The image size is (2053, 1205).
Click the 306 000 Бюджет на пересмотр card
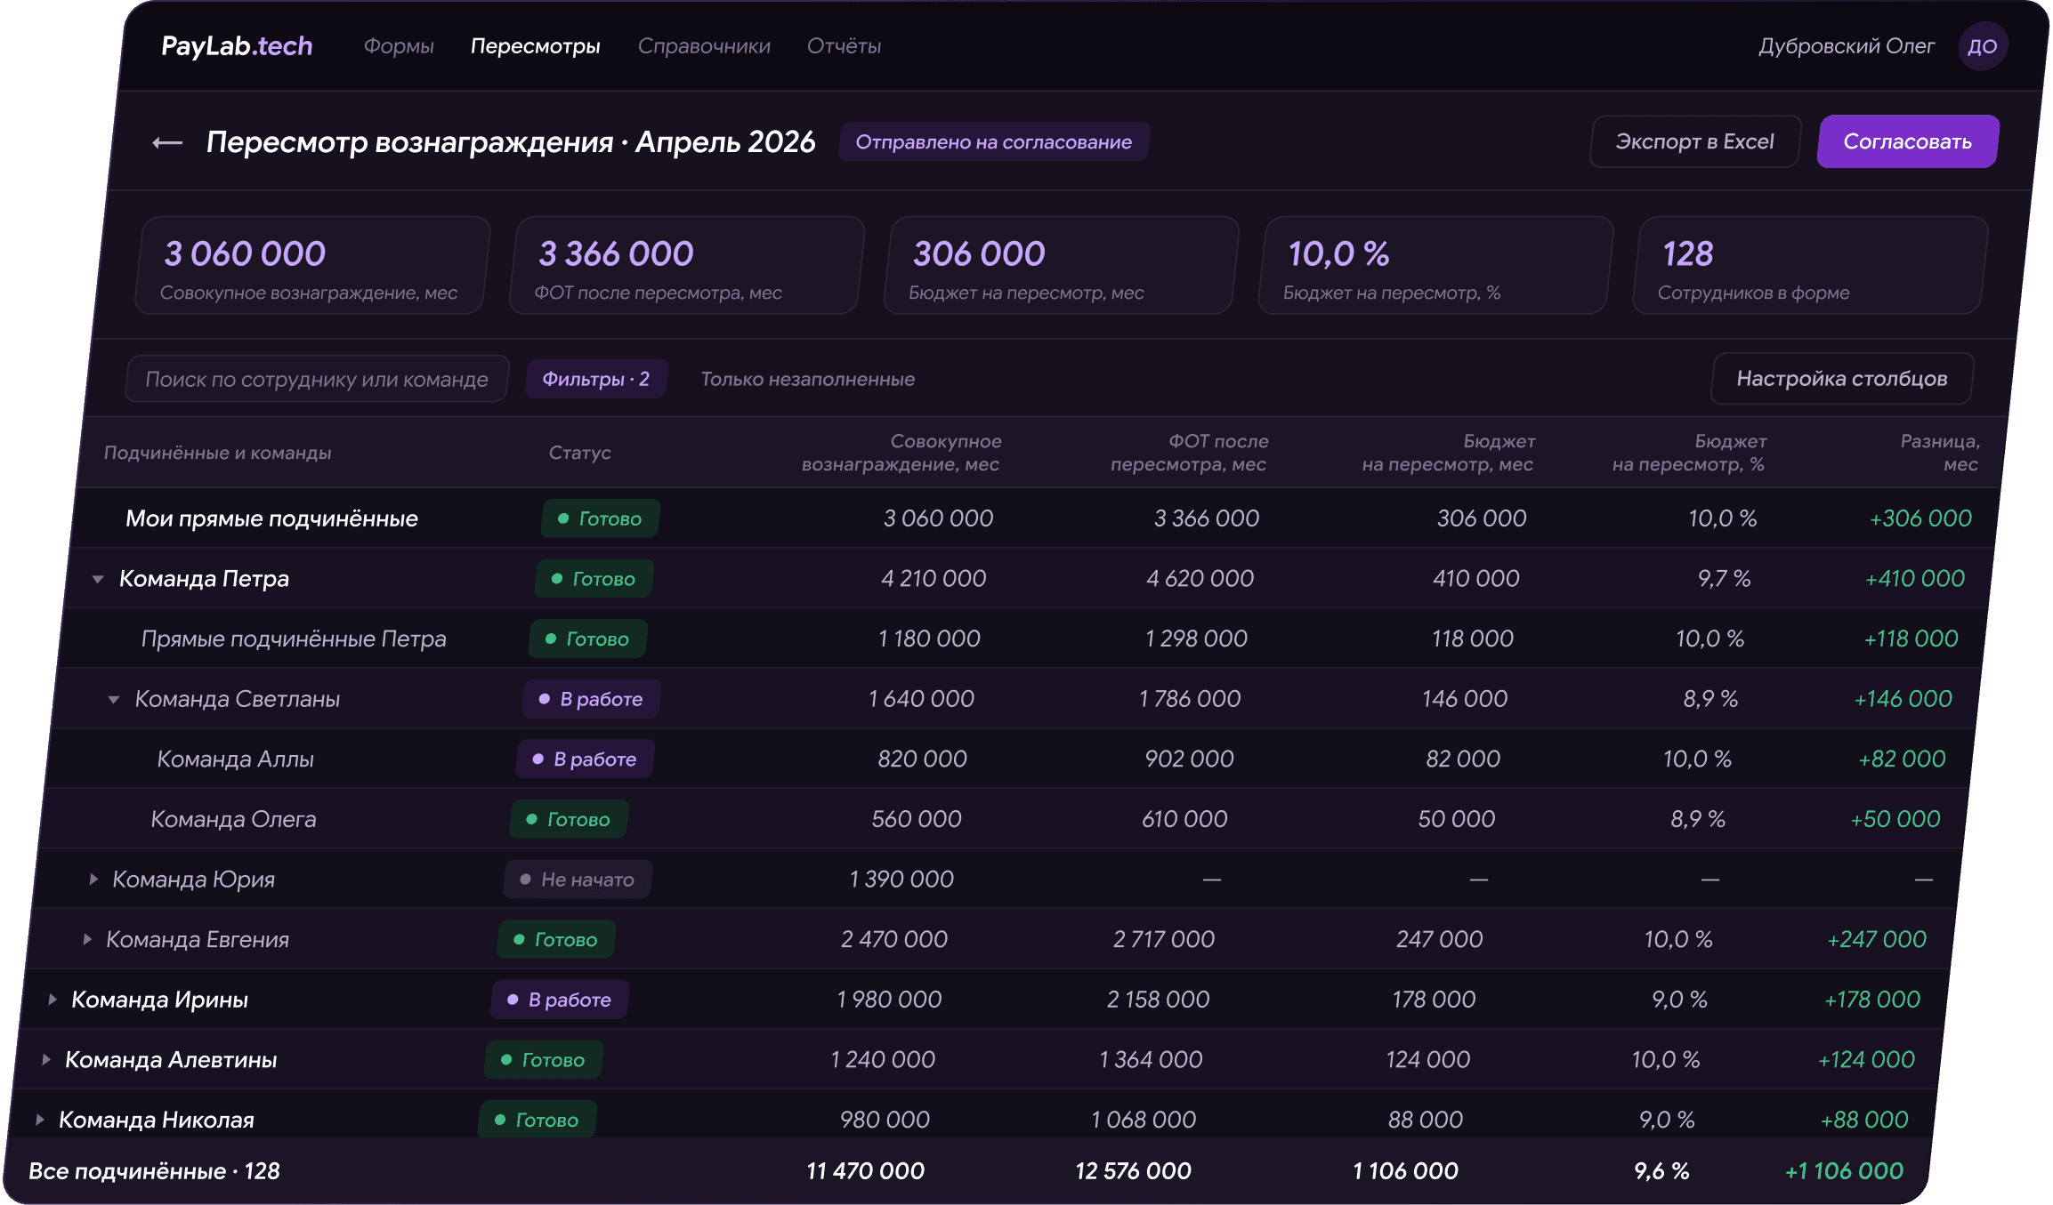[x=1060, y=265]
